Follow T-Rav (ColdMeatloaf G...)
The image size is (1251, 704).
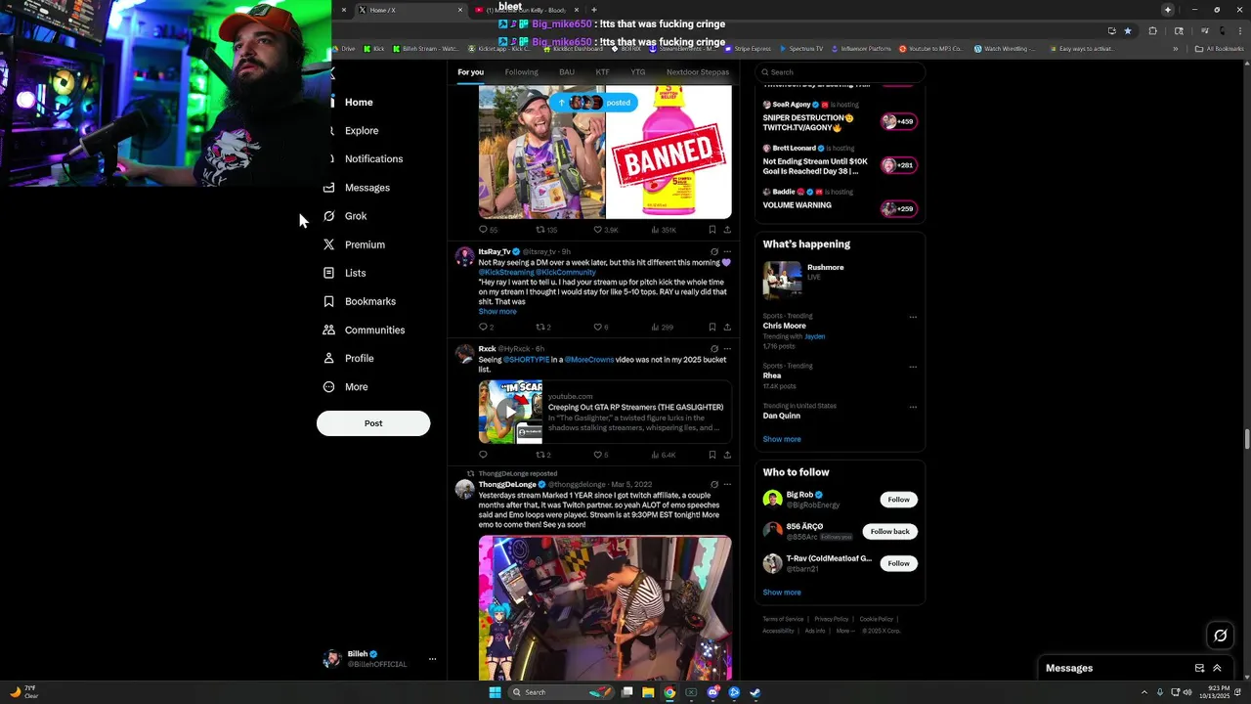tap(898, 563)
